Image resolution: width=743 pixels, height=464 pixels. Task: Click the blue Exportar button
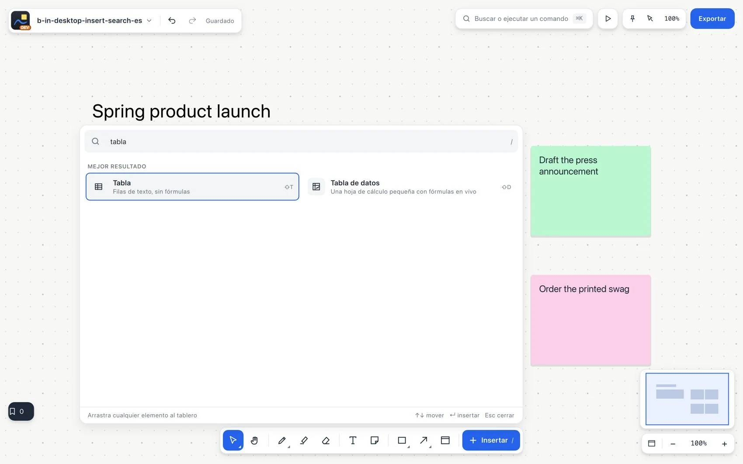712,19
